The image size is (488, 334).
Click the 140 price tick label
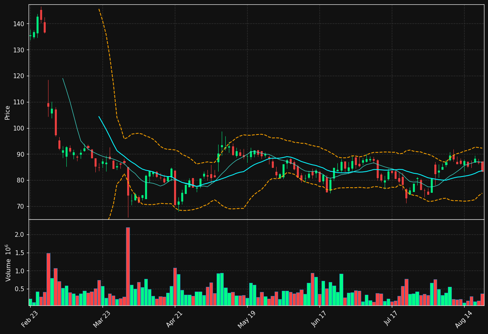[19, 24]
